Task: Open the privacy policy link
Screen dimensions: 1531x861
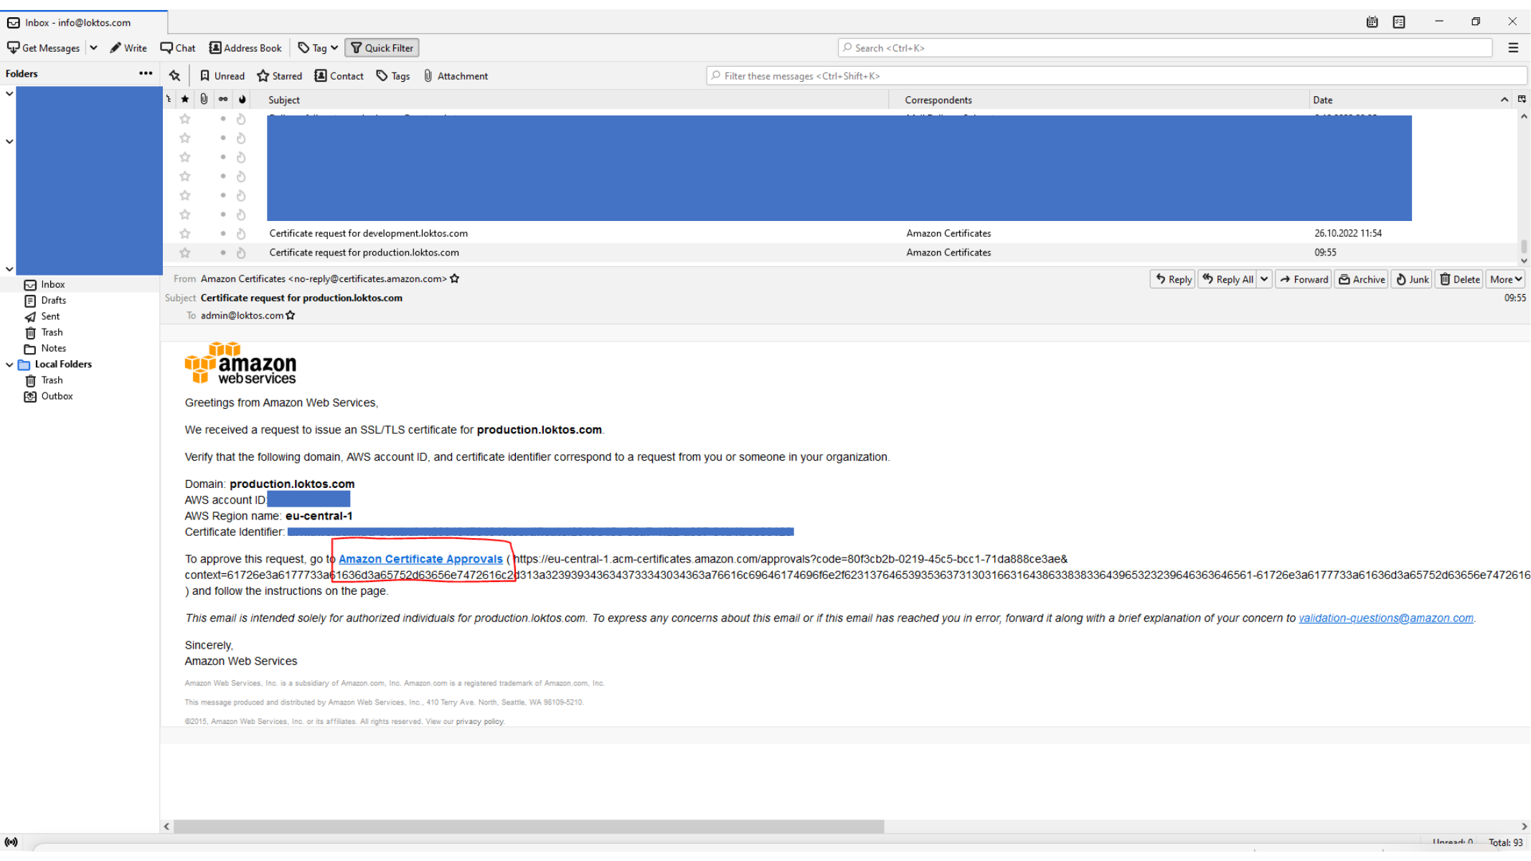Action: point(480,722)
